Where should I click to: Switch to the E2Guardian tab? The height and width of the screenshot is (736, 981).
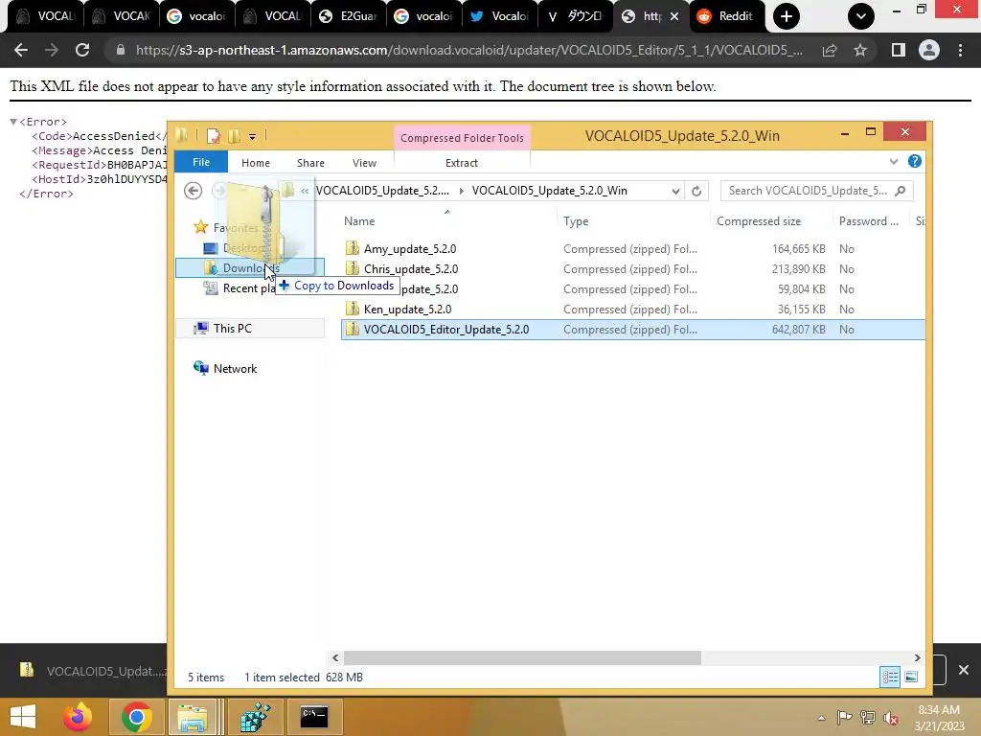coord(349,16)
